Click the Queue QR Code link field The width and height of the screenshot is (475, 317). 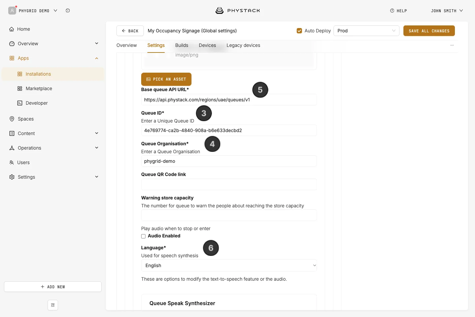pos(229,185)
